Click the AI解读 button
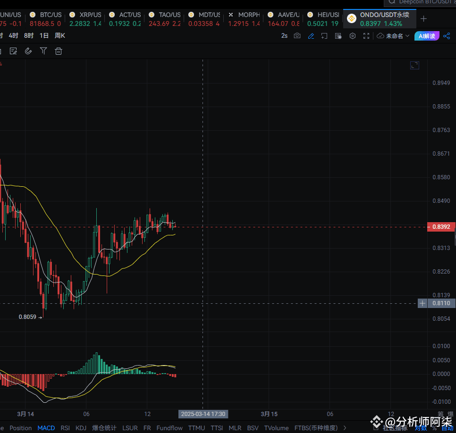 [x=426, y=35]
